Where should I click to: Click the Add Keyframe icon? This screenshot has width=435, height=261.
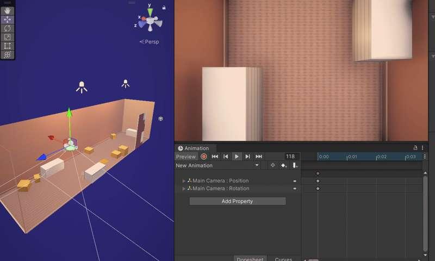pos(283,165)
